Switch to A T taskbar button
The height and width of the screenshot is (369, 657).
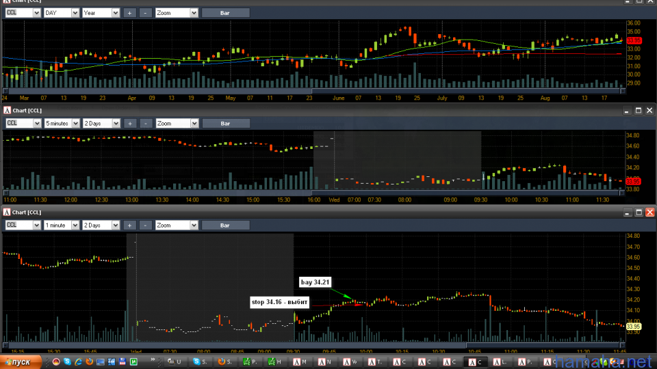click(x=376, y=362)
